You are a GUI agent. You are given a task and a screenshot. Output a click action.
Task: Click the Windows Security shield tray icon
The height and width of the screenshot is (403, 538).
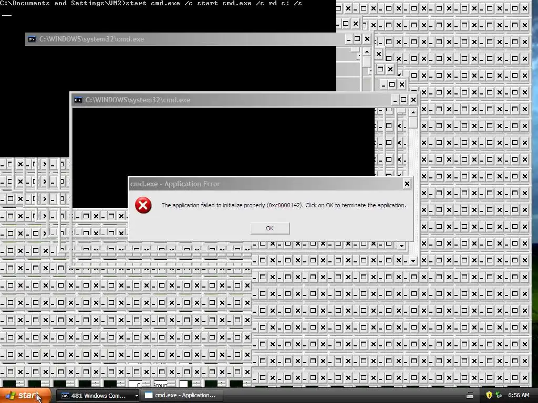489,395
